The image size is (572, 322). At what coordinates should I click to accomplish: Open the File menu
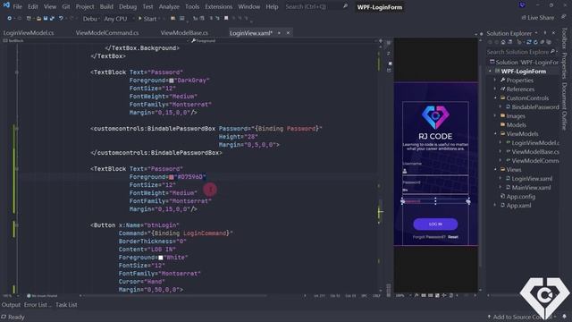click(17, 6)
